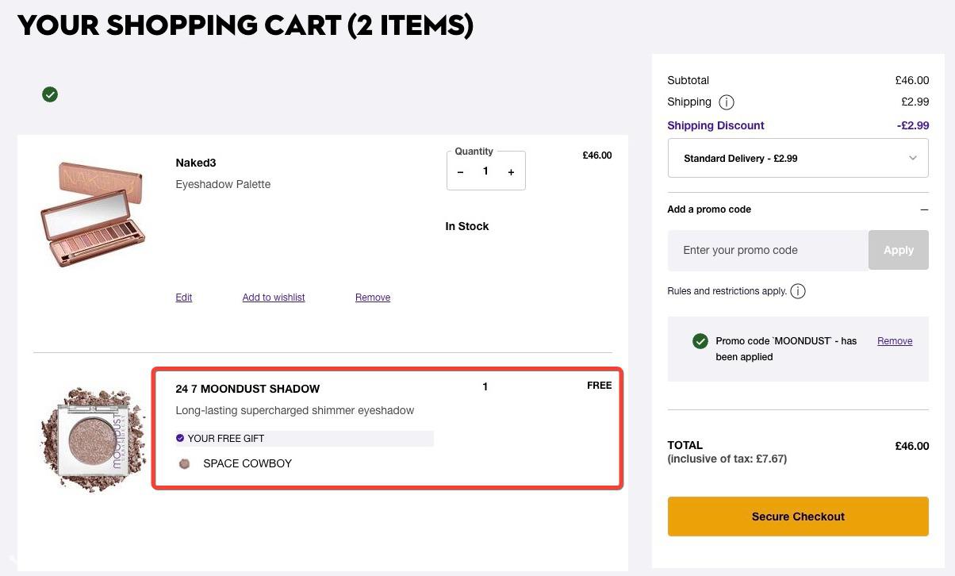Viewport: 955px width, 576px height.
Task: Click the FREE price label
Action: 599,386
